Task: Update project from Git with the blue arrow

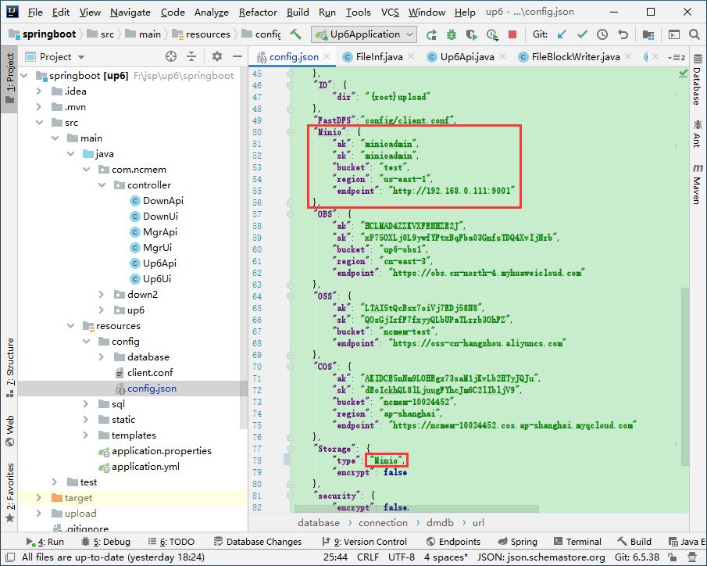Action: tap(560, 34)
